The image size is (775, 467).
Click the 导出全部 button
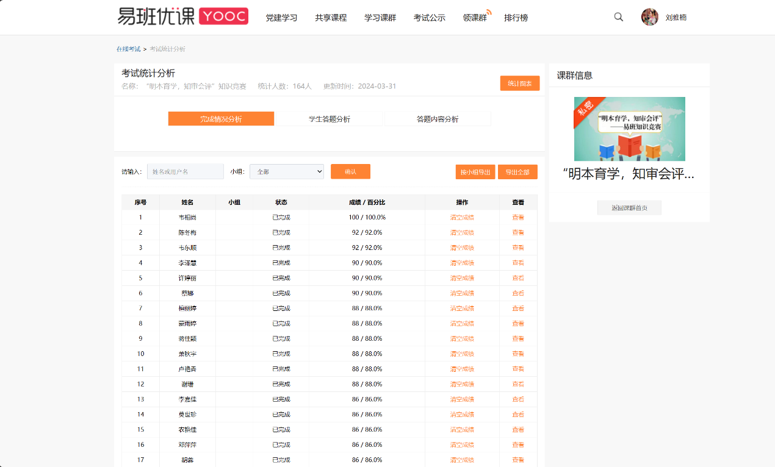(x=517, y=172)
